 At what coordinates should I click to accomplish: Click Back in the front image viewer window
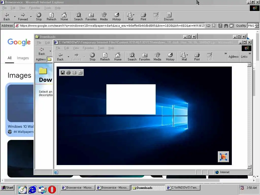point(60,57)
